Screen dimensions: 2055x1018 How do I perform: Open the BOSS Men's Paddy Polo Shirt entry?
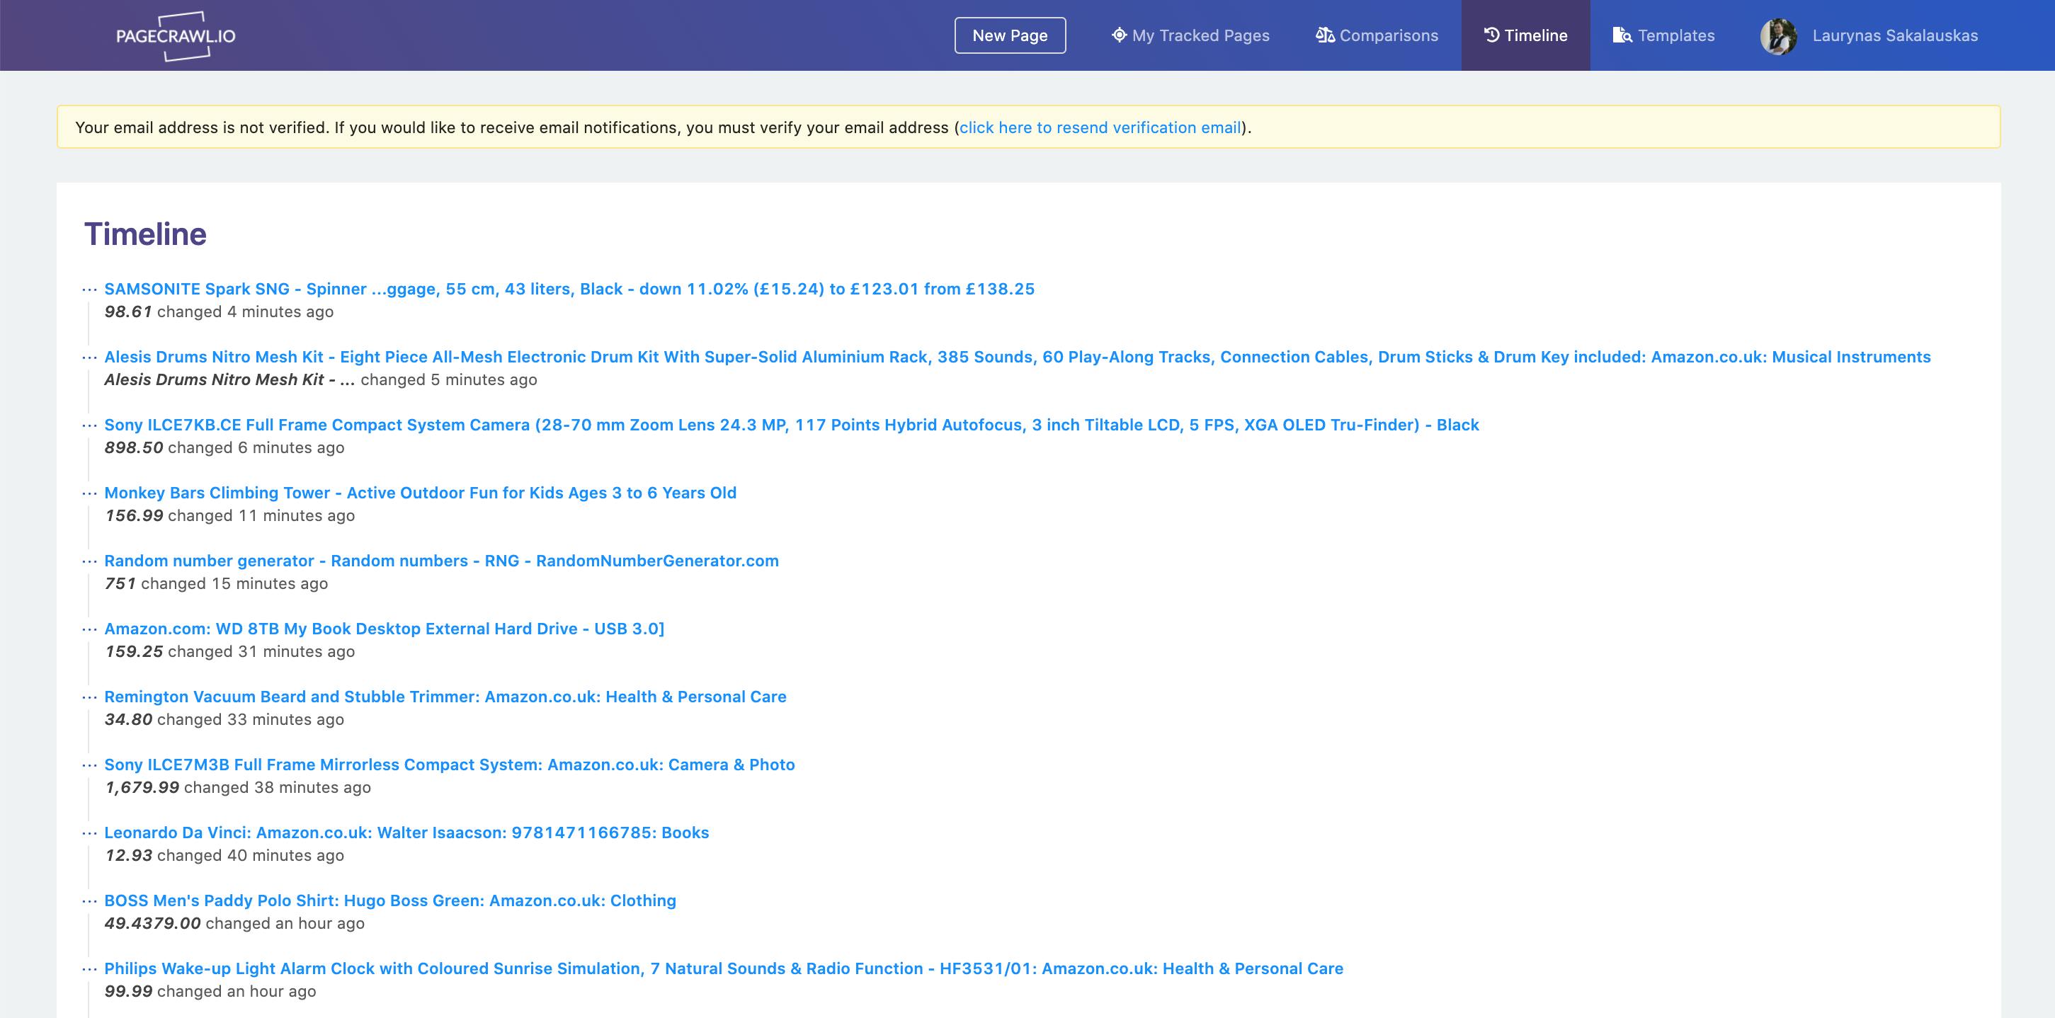tap(390, 900)
